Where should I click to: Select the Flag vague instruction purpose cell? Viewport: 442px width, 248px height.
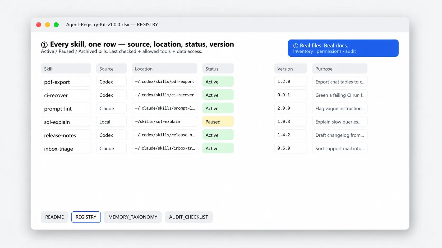tap(340, 108)
